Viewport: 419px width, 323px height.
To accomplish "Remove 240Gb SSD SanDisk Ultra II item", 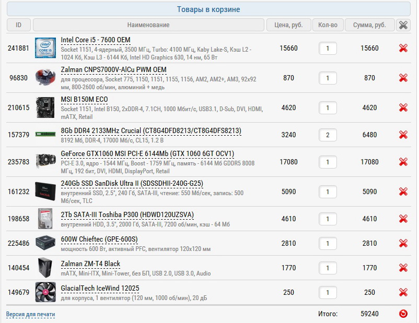I will pos(403,192).
